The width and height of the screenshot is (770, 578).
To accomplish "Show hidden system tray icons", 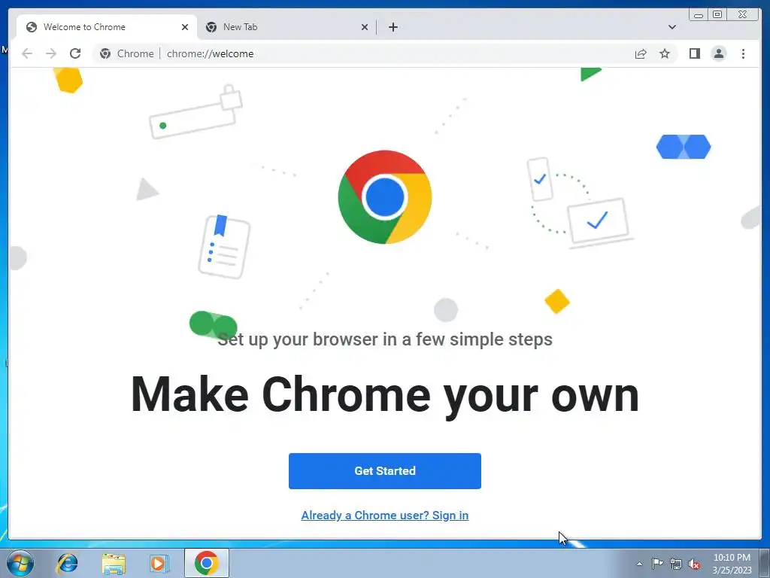I will tap(639, 564).
